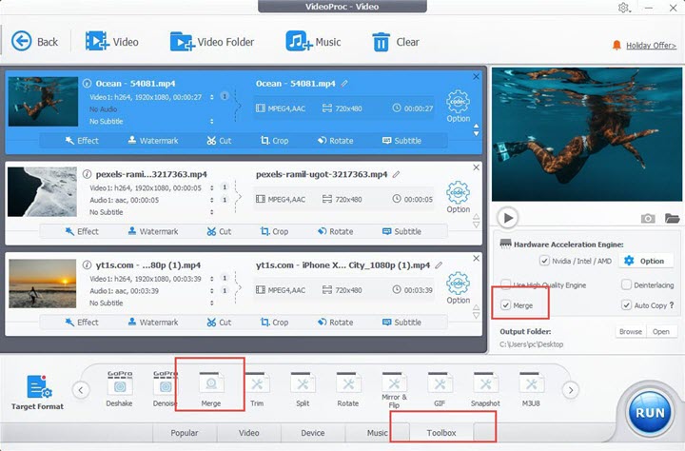This screenshot has width=685, height=451.
Task: Select the Mirror & Flip tool
Action: (394, 389)
